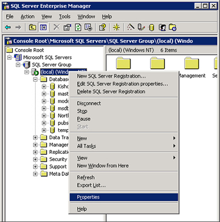This screenshot has width=220, height=222.
Task: Click the Microsoft SQL Servers node icon
Action: [18, 57]
